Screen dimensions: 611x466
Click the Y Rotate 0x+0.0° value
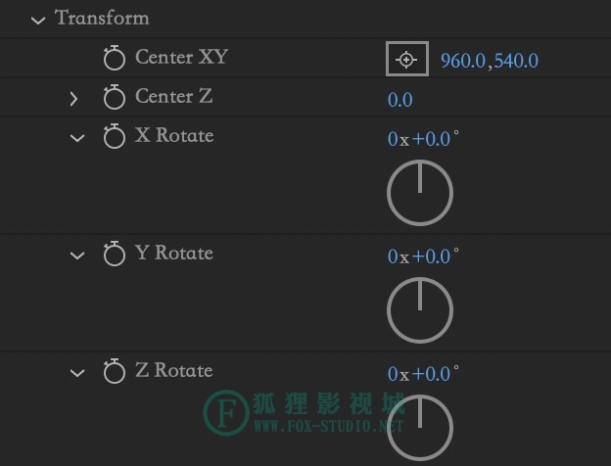(423, 256)
